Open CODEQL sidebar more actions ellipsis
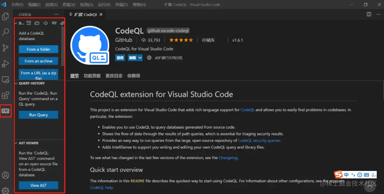Viewport: 384px width, 194px height. click(x=56, y=15)
